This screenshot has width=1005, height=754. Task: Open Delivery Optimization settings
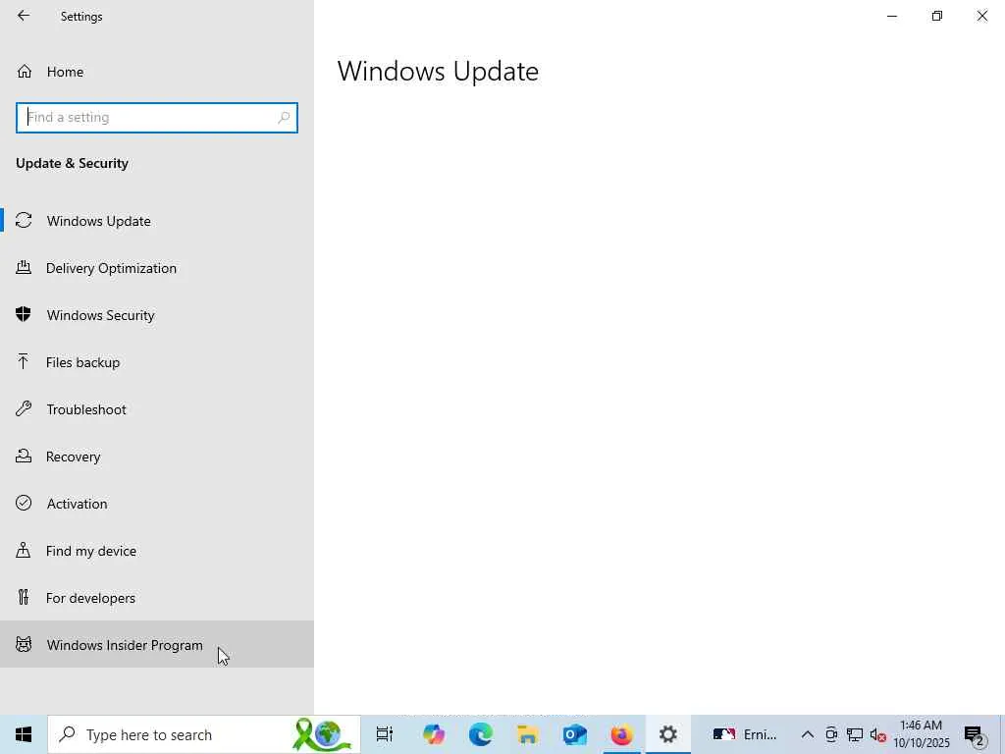coord(157,268)
